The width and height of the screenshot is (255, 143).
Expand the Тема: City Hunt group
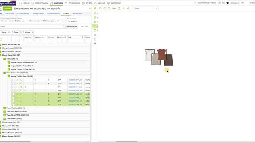coord(4,108)
